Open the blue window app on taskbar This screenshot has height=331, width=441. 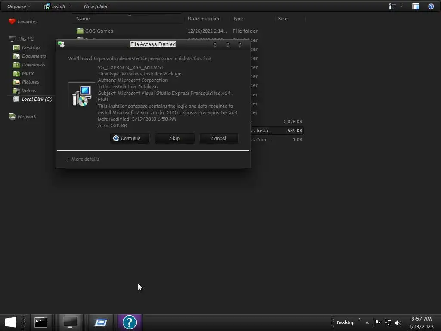pos(101,322)
